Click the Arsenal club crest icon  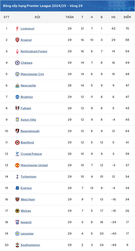[17, 40]
